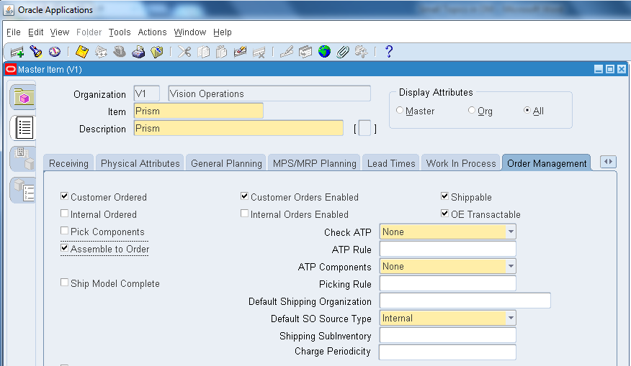Image resolution: width=631 pixels, height=366 pixels.
Task: Click the ATP Rule input field
Action: 448,249
